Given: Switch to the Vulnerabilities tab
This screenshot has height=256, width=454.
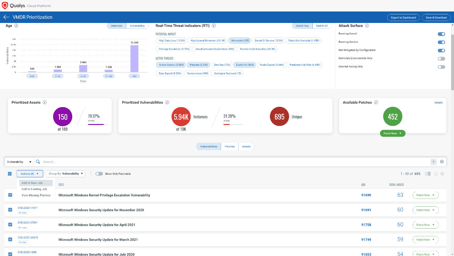Looking at the screenshot, I should coord(209,146).
